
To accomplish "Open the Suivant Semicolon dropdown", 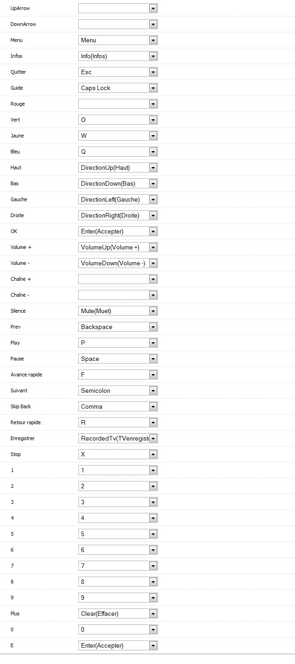I will 118,390.
